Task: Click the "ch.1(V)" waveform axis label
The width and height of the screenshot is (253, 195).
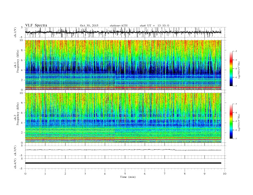Action: click(x=15, y=32)
